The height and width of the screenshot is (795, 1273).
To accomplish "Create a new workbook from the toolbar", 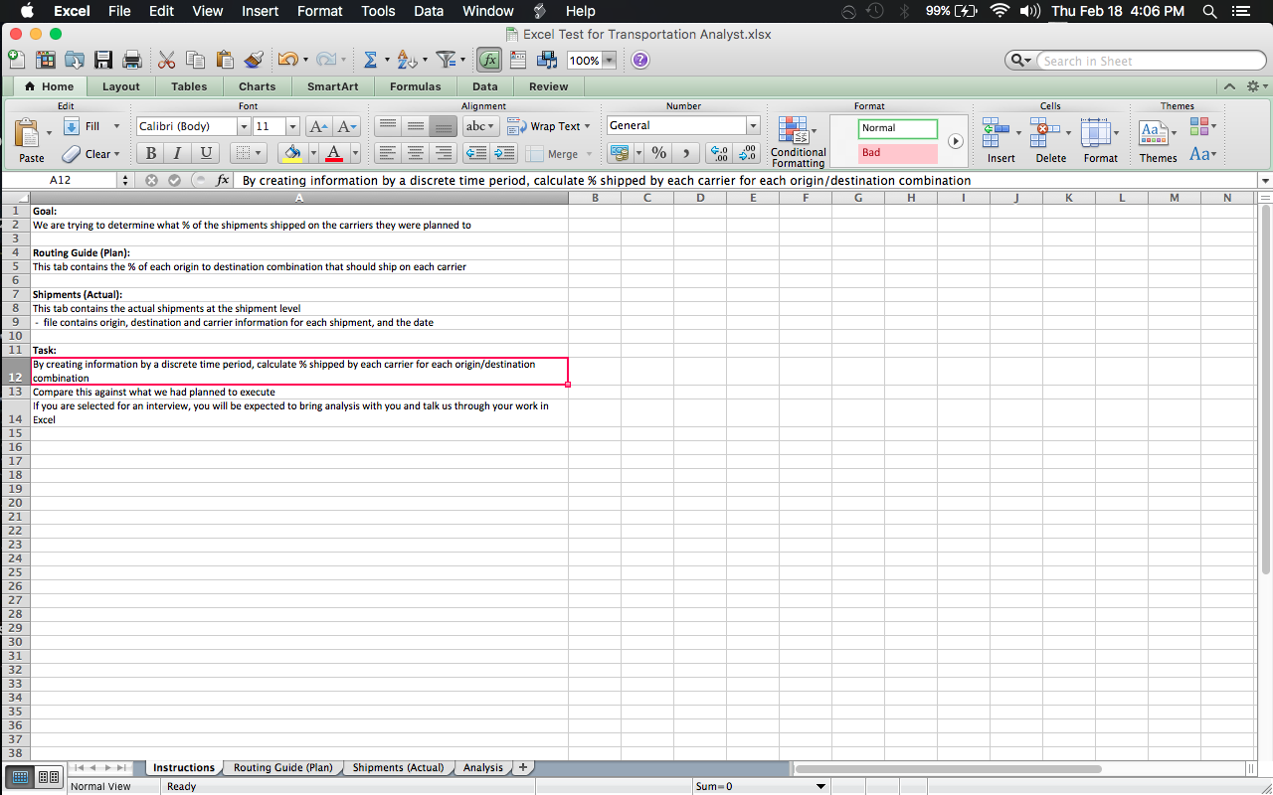I will [x=16, y=60].
